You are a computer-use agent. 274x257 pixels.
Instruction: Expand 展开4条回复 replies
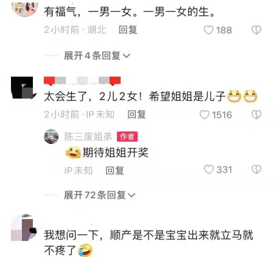(x=97, y=56)
